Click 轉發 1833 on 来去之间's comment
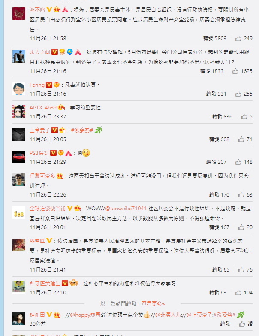Image resolution: width=259 pixels, height=336 pixels. point(212,71)
